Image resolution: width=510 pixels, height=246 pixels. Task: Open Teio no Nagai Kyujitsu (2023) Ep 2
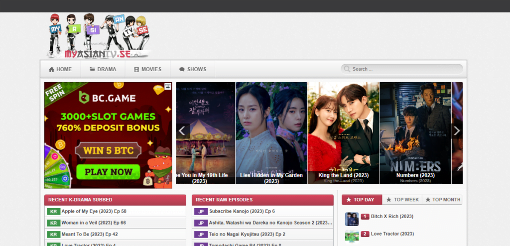[x=247, y=234]
